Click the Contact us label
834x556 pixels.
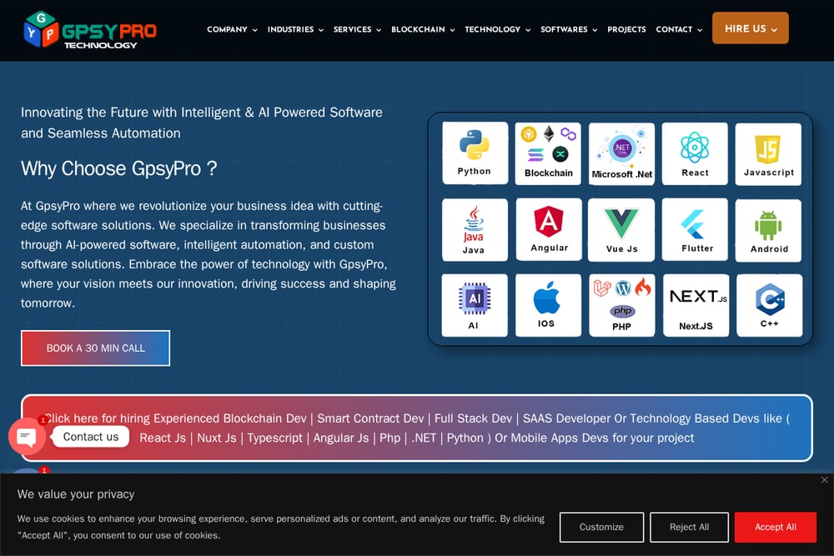tap(90, 437)
